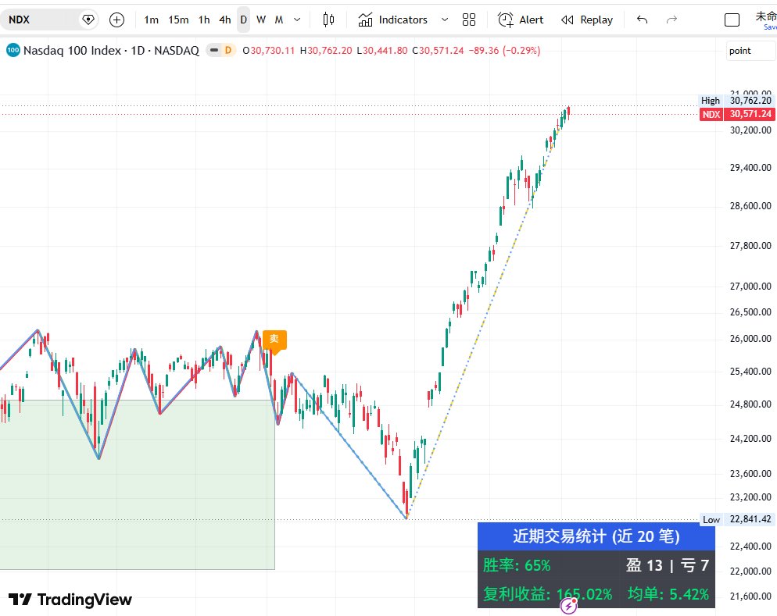Open the candlestick chart style selector

pos(328,20)
